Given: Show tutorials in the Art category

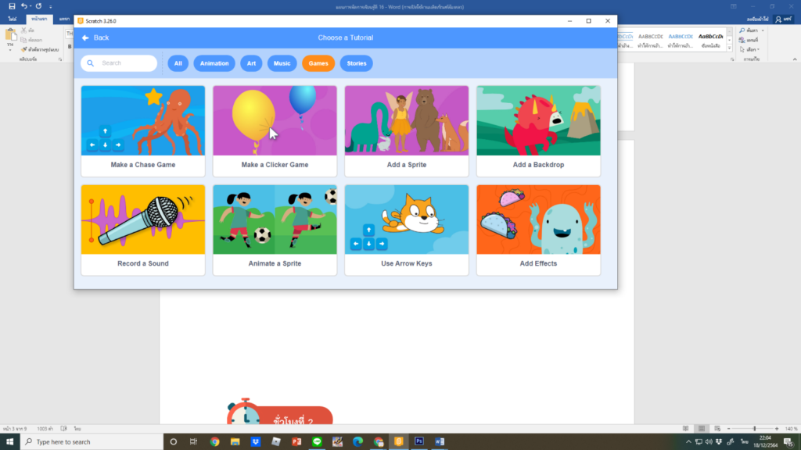Looking at the screenshot, I should tap(251, 63).
